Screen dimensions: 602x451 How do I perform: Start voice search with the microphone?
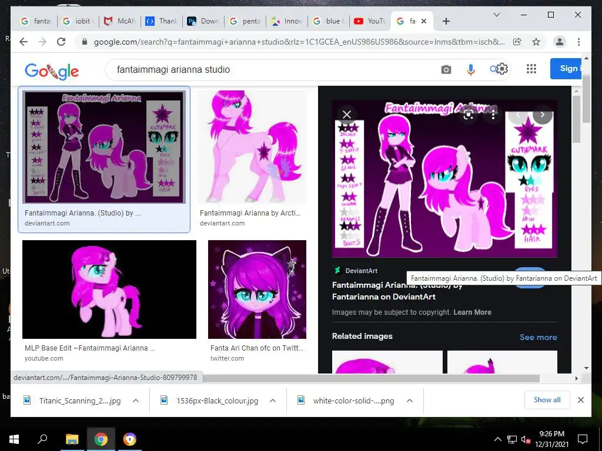[x=471, y=69]
